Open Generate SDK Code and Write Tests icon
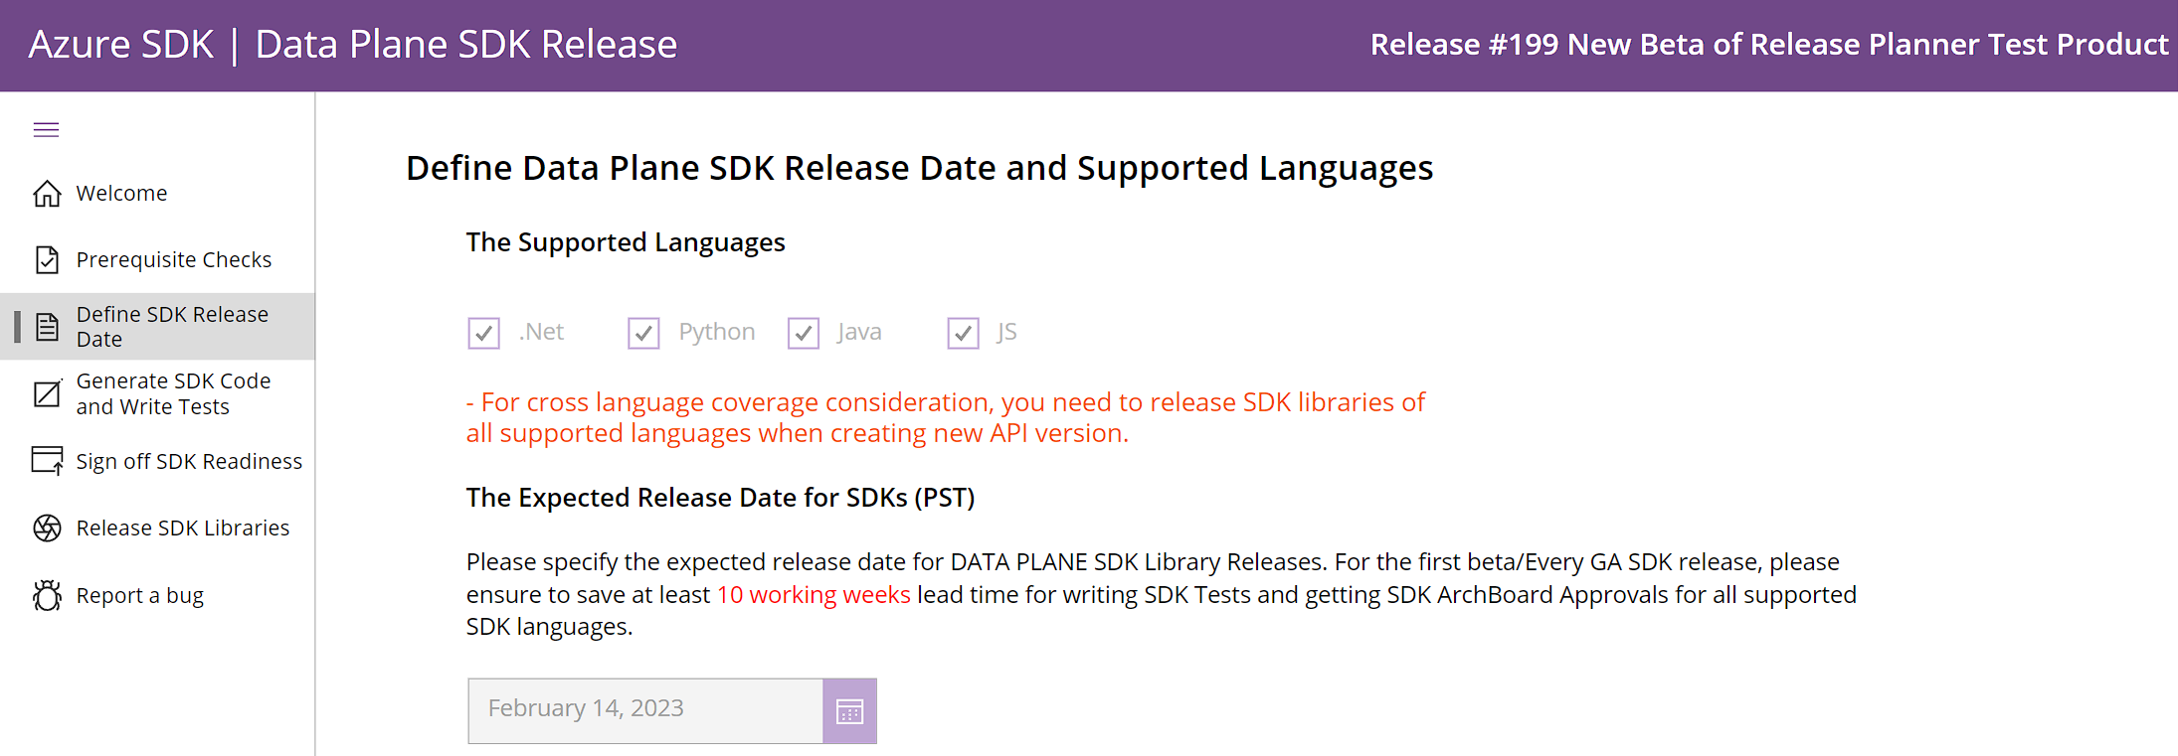 tap(47, 393)
